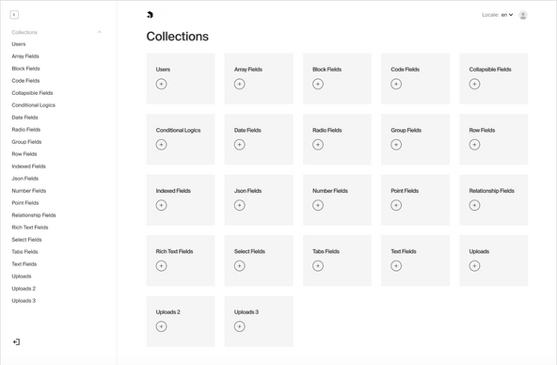The height and width of the screenshot is (365, 557).
Task: Add a new Point Fields document
Action: [396, 205]
